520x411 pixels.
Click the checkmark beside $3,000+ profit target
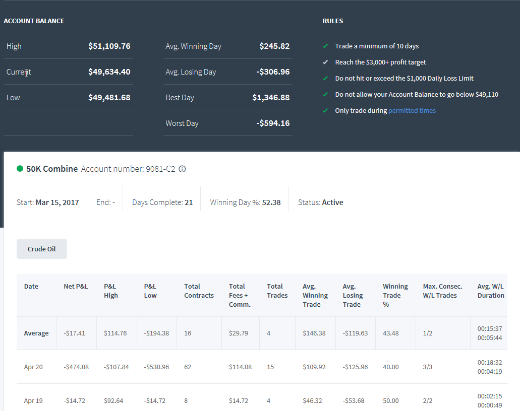(325, 62)
